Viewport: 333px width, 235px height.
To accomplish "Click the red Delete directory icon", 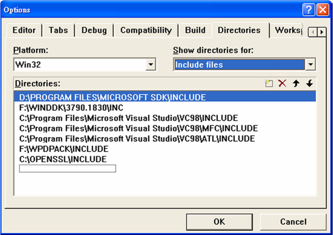I will (x=282, y=84).
